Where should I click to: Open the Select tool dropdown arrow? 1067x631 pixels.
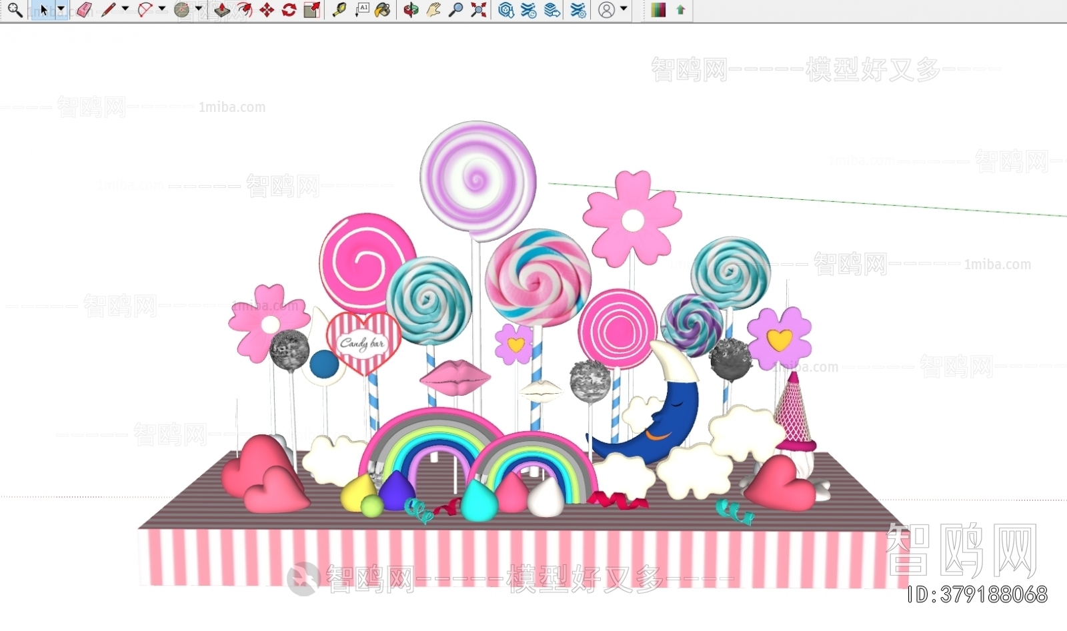coord(61,9)
